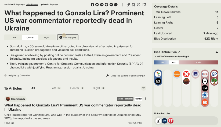Click Does this summary seem wrong
This screenshot has width=221, height=127.
[x=128, y=76]
